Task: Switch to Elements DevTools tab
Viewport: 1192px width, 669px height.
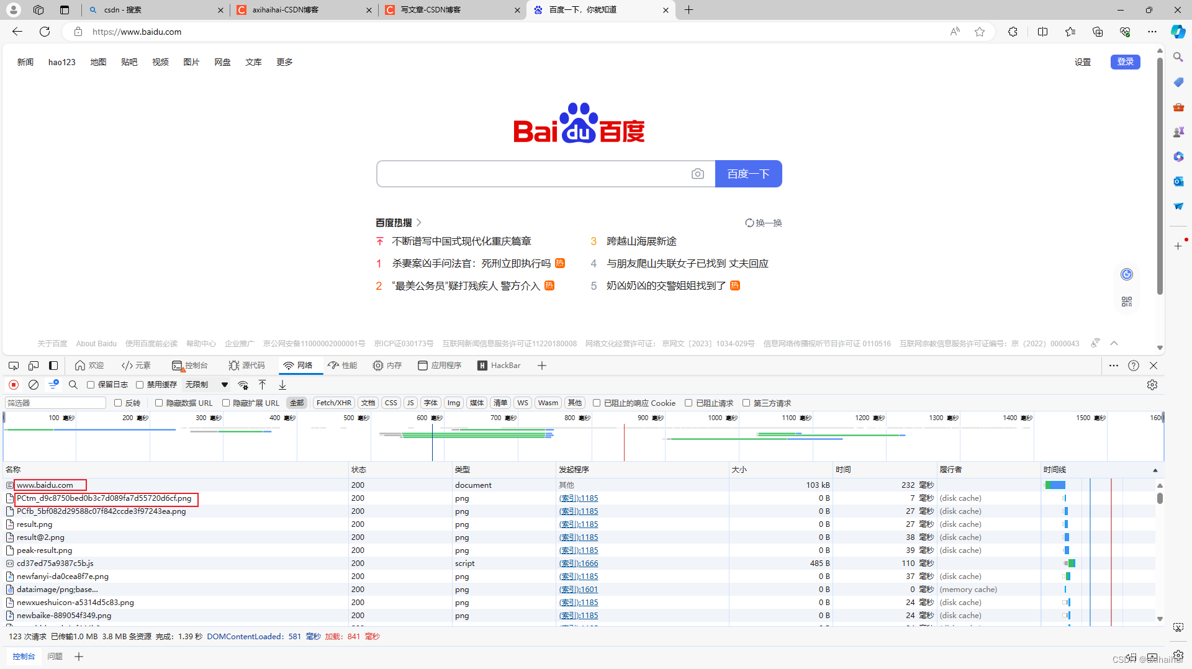Action: pos(136,366)
